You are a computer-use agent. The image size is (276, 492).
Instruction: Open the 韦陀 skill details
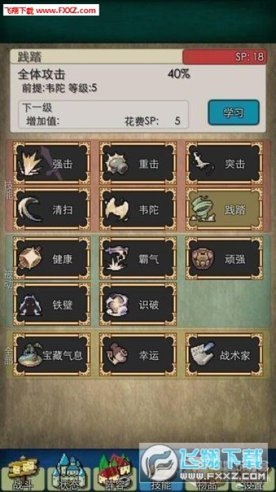138,209
